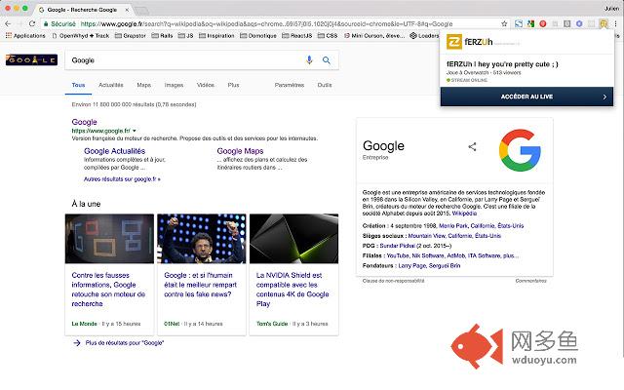Screen dimensions: 624x390
Task: Switch to the 'Images' search tab
Action: [174, 85]
